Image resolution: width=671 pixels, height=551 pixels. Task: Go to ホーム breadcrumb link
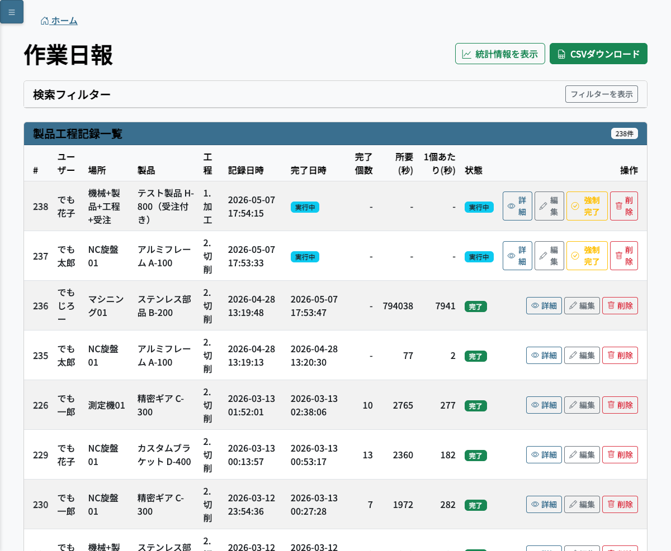pos(59,21)
